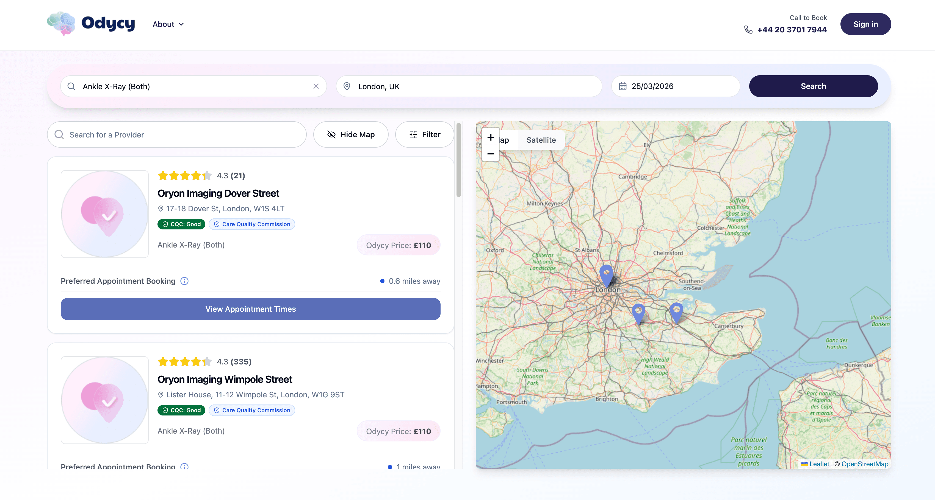Click the London map marker pin
The image size is (935, 500).
point(606,275)
